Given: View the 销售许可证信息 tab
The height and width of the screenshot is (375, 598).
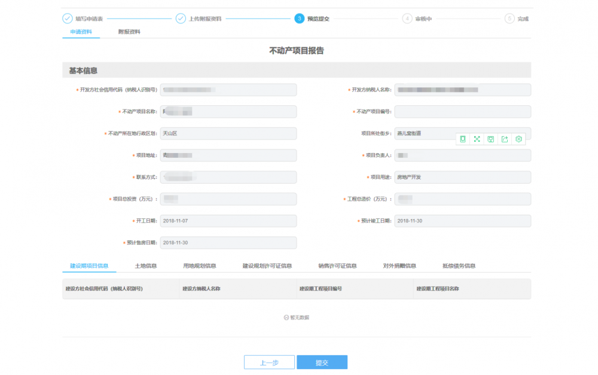Looking at the screenshot, I should click(337, 266).
